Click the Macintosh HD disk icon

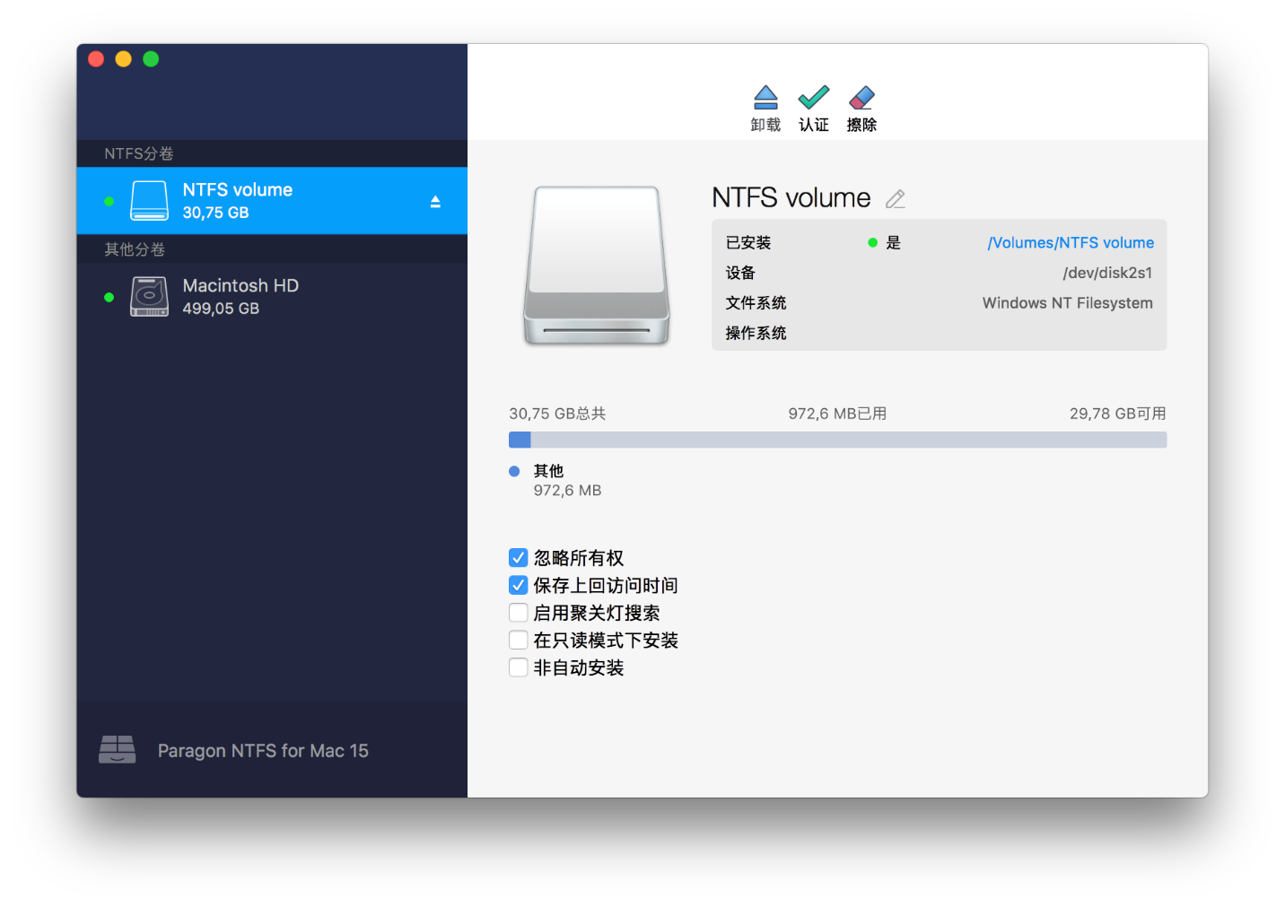click(x=149, y=296)
